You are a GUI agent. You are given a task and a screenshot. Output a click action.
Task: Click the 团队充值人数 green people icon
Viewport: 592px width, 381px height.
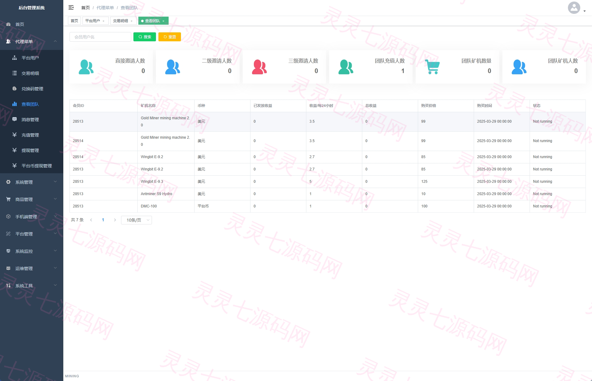[x=346, y=67]
